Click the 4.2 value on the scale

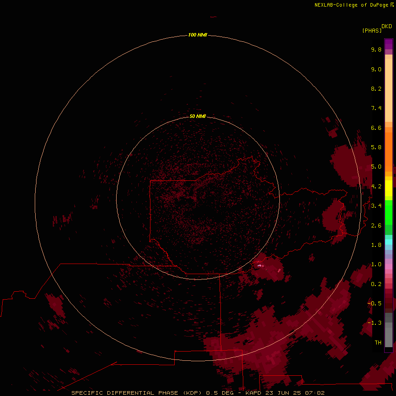coord(376,187)
